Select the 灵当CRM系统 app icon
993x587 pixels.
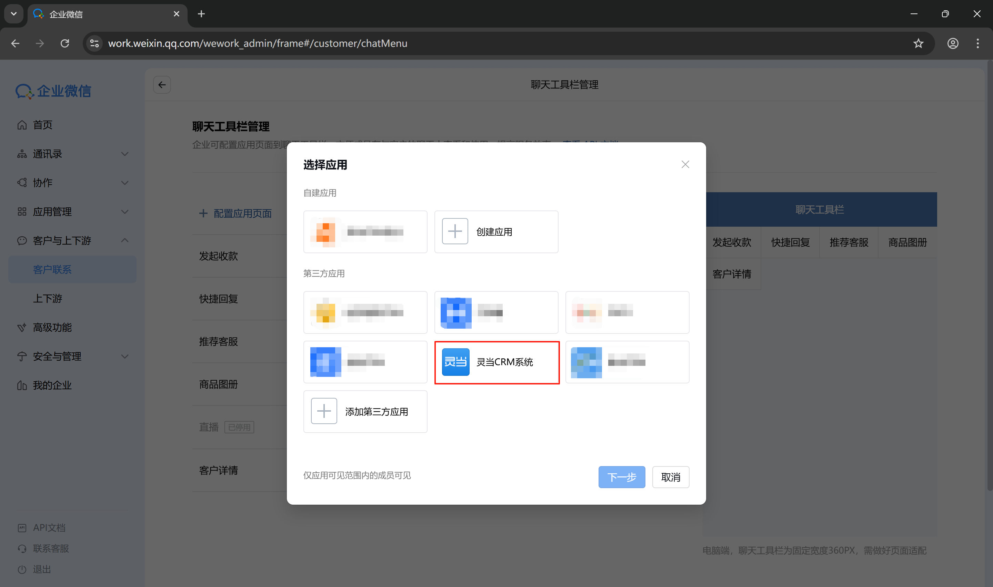[x=455, y=362]
